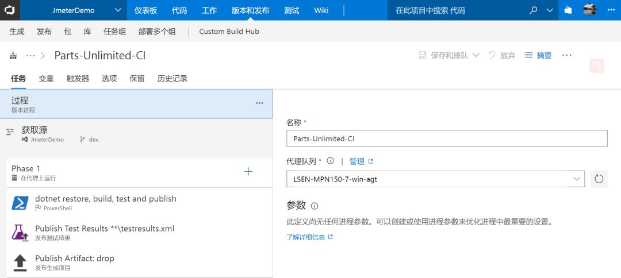The image size is (621, 278).
Task: Go to Releases sub-hub 发布
Action: pyautogui.click(x=44, y=32)
